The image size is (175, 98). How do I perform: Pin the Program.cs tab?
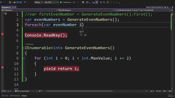pyautogui.click(x=13, y=7)
